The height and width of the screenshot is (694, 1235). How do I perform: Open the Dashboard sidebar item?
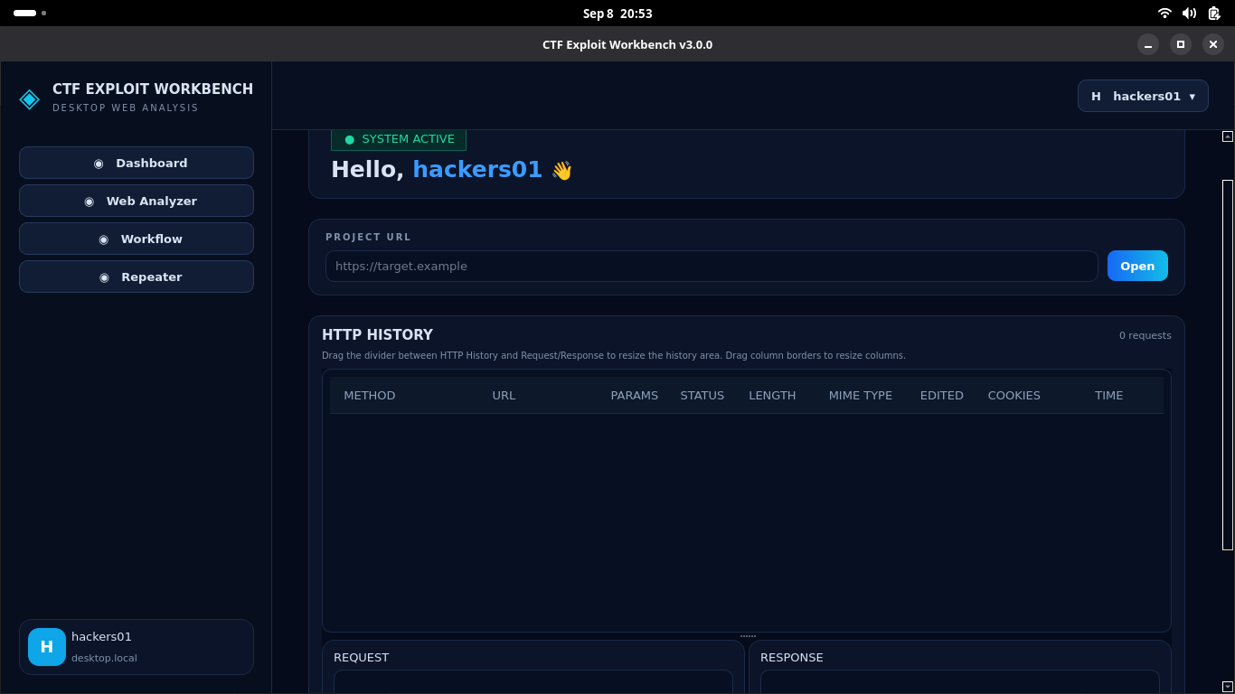click(x=137, y=163)
